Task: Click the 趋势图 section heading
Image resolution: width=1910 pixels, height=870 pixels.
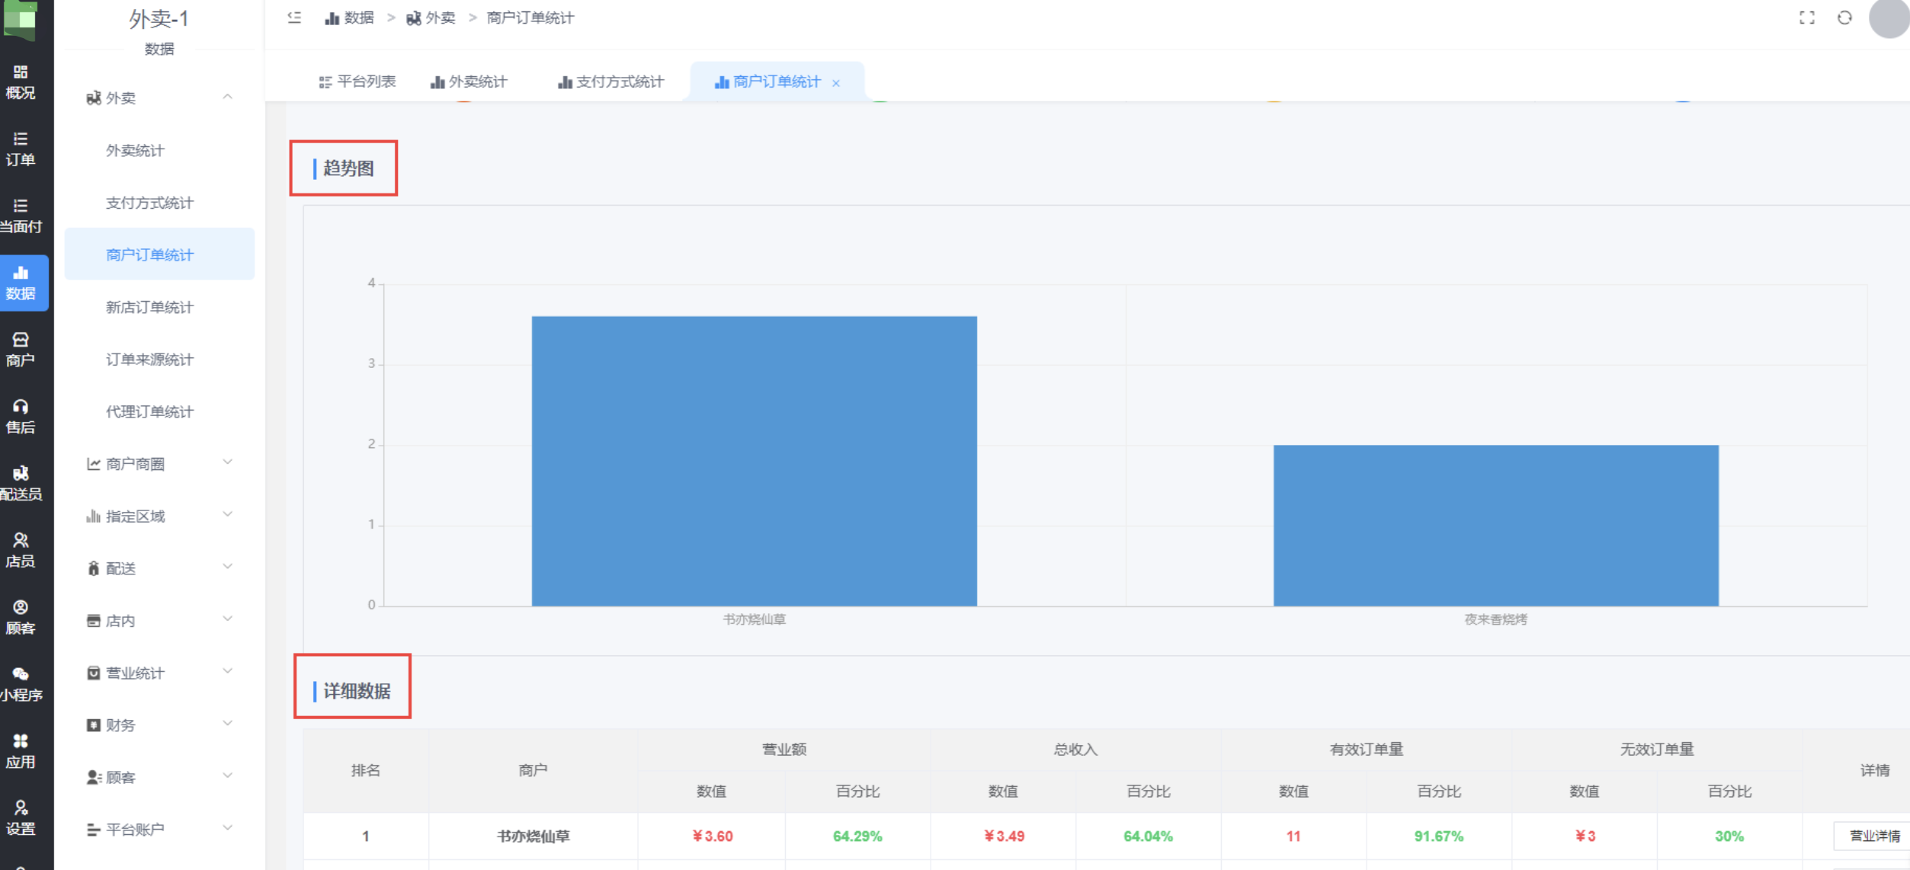Action: (x=348, y=168)
